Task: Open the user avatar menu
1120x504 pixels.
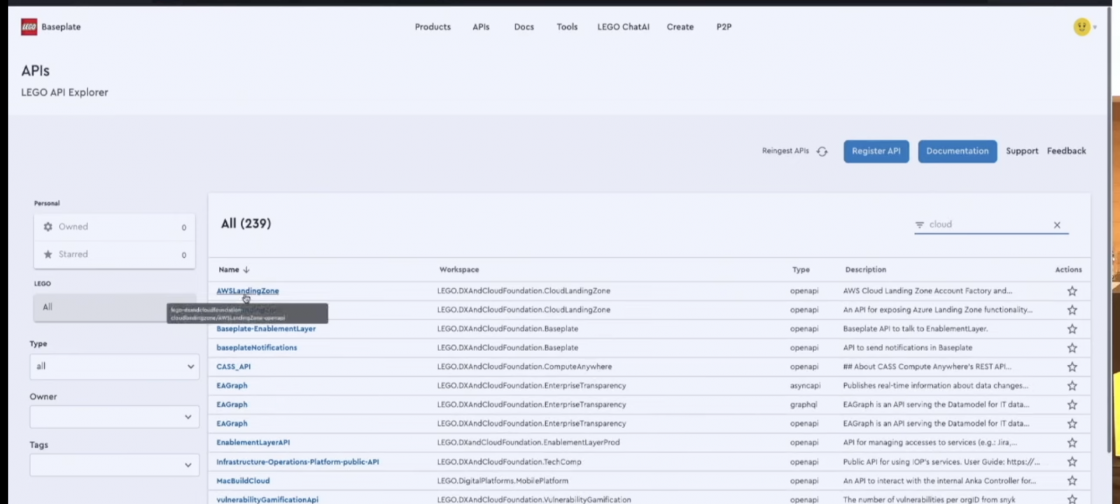Action: tap(1083, 27)
